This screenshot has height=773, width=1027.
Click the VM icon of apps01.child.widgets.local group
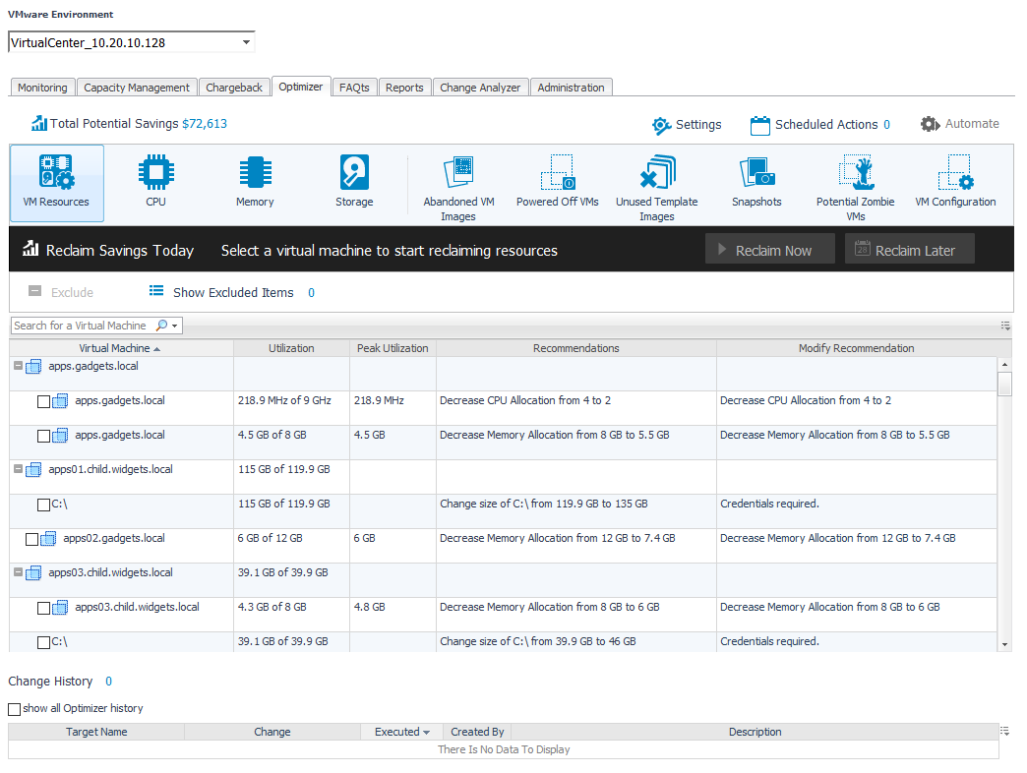tap(33, 470)
